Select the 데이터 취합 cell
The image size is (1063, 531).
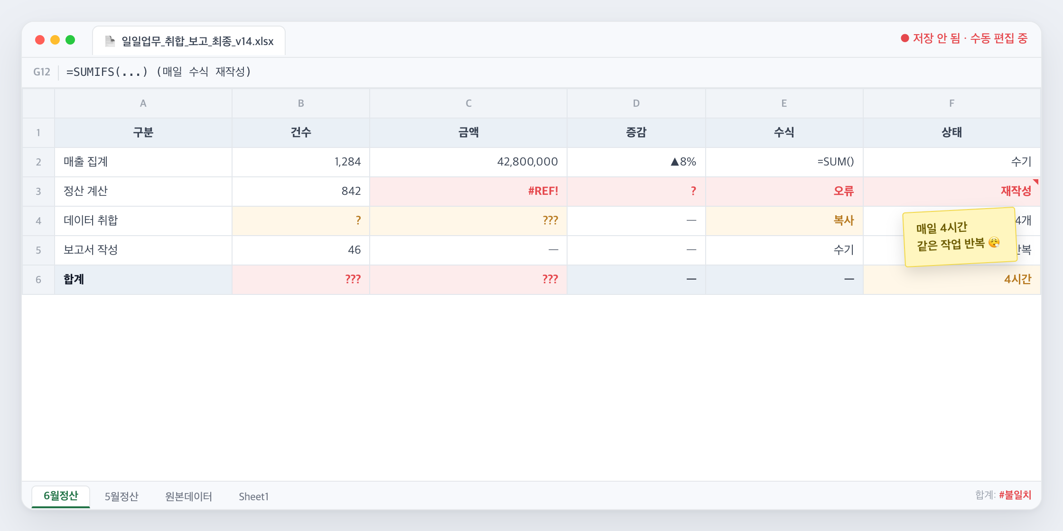tap(143, 221)
